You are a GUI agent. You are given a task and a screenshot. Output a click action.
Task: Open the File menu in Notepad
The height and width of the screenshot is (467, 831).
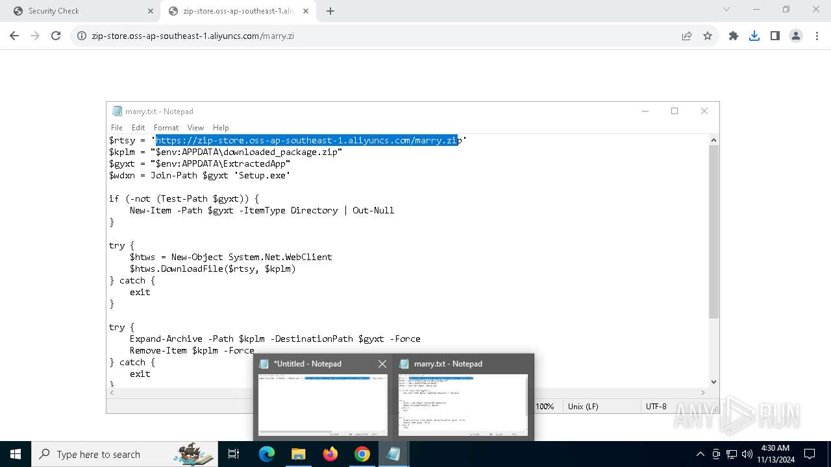point(117,128)
